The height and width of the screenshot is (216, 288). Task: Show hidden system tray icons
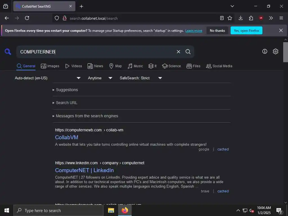[238, 210]
